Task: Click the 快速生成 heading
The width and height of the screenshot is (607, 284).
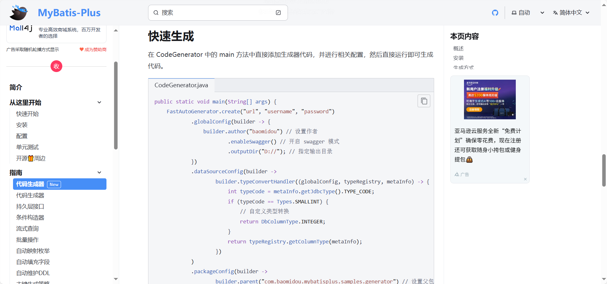Action: tap(171, 36)
